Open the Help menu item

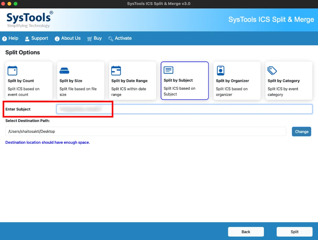pos(10,38)
